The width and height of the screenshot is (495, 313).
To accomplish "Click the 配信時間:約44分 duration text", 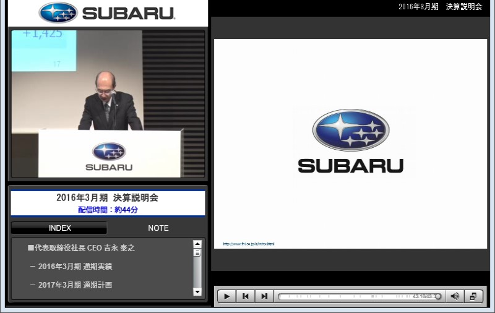I will tap(108, 210).
